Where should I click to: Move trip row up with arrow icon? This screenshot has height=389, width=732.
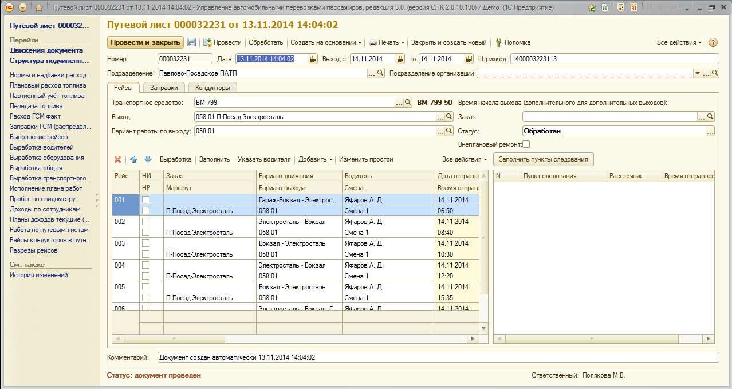tap(133, 159)
